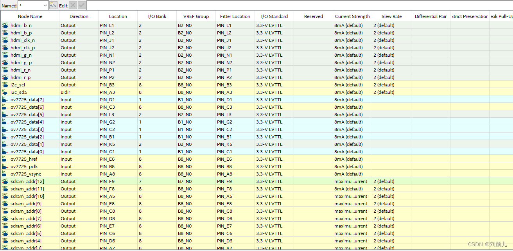Click the Location column header
Image resolution: width=513 pixels, height=251 pixels.
(118, 16)
